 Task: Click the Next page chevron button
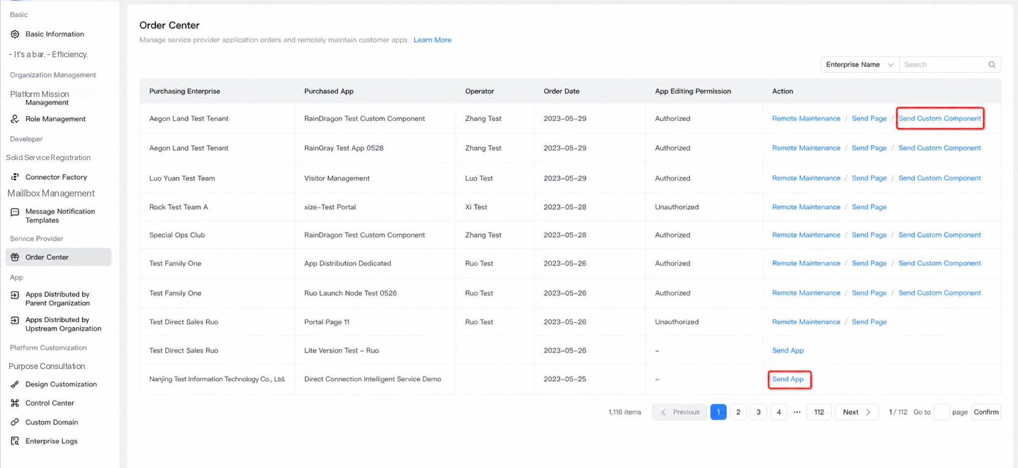tap(857, 412)
